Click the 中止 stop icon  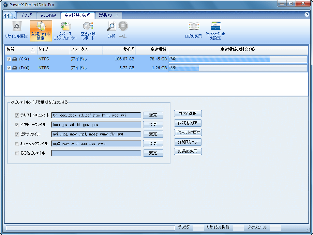click(123, 26)
